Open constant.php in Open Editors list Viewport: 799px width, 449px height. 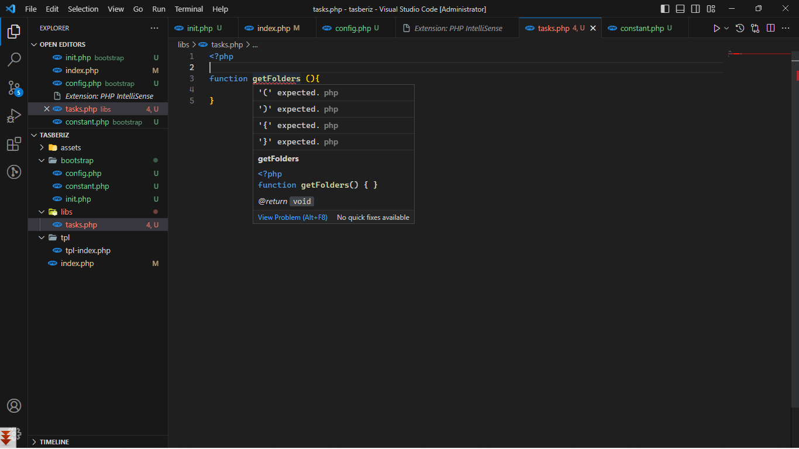(98, 122)
